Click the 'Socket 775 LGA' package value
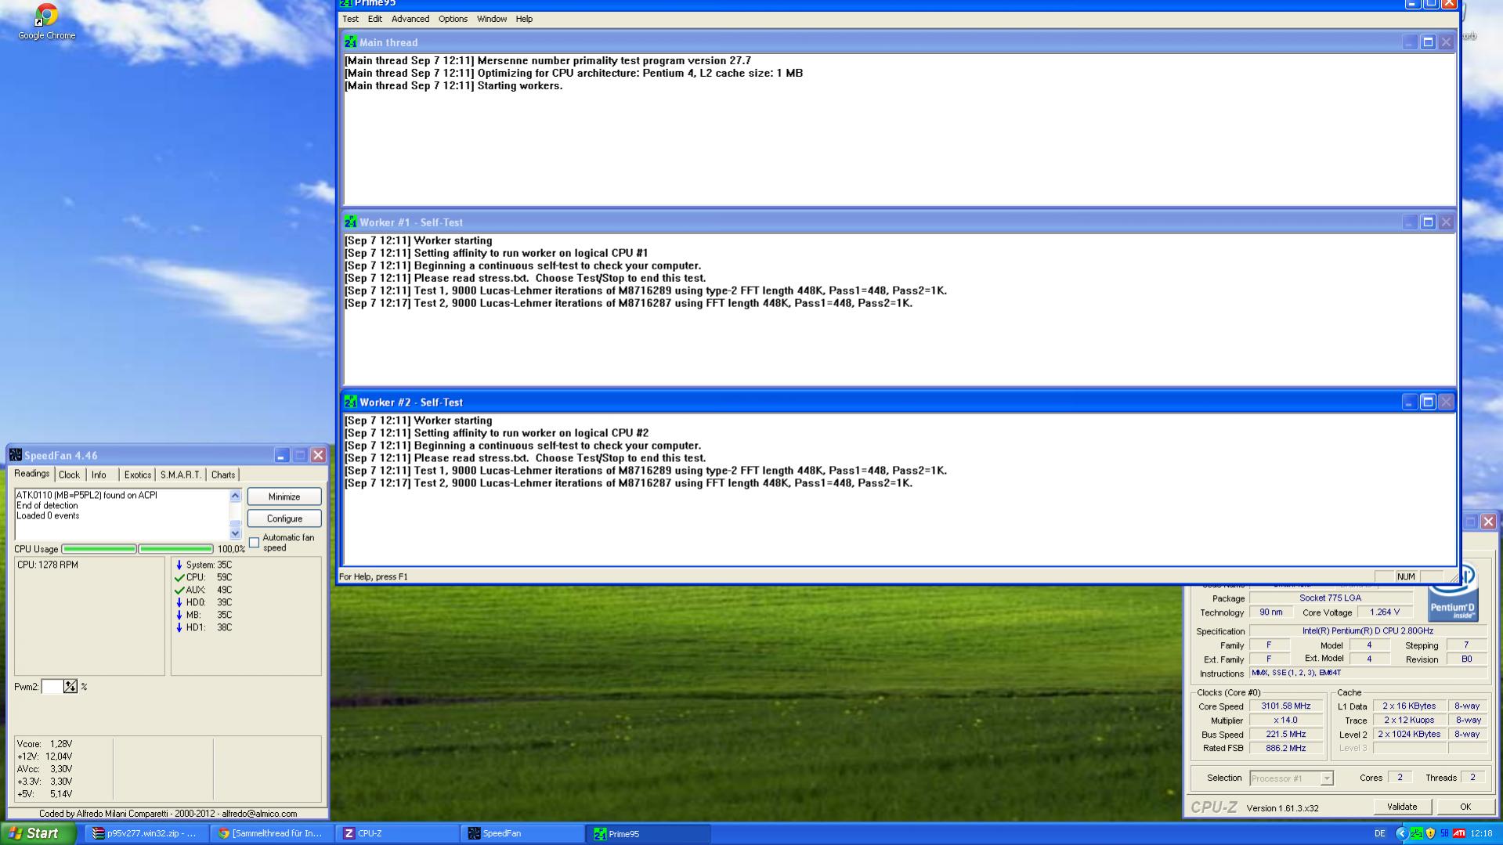The width and height of the screenshot is (1503, 845). pos(1331,598)
